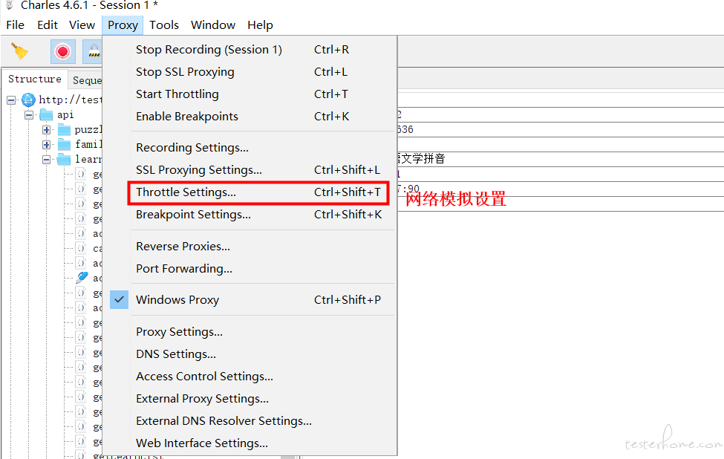Open Reverse Proxies...
The image size is (724, 459).
tap(250, 246)
